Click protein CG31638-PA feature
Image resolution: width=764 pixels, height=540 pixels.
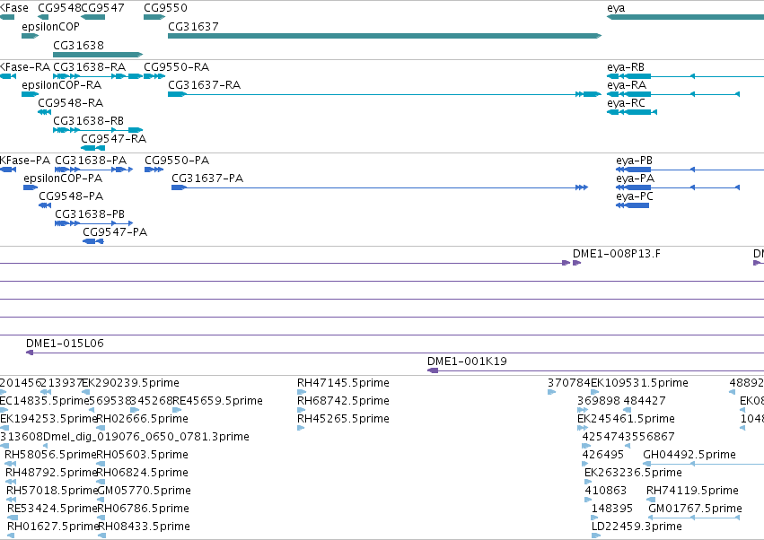tap(94, 170)
